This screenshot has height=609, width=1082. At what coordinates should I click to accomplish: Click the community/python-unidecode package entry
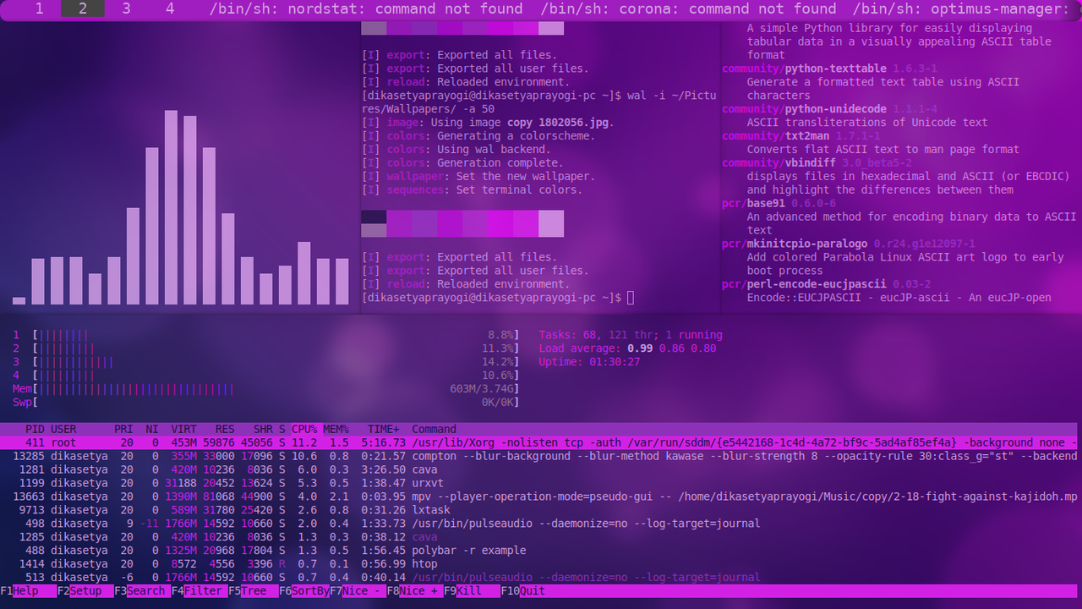829,109
